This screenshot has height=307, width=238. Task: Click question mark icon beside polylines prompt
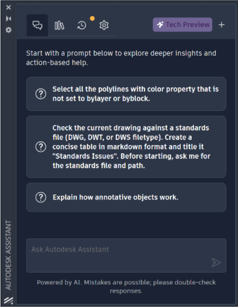click(41, 94)
